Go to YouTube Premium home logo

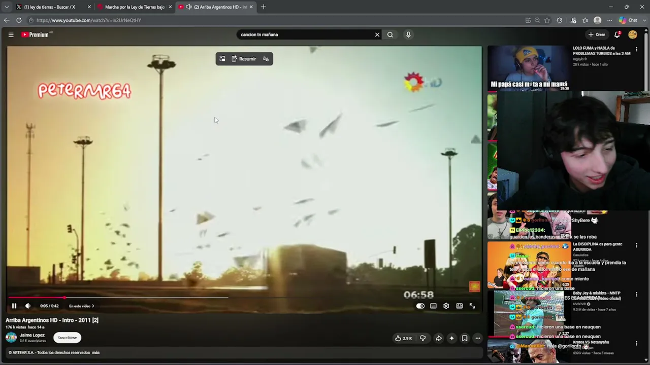36,34
